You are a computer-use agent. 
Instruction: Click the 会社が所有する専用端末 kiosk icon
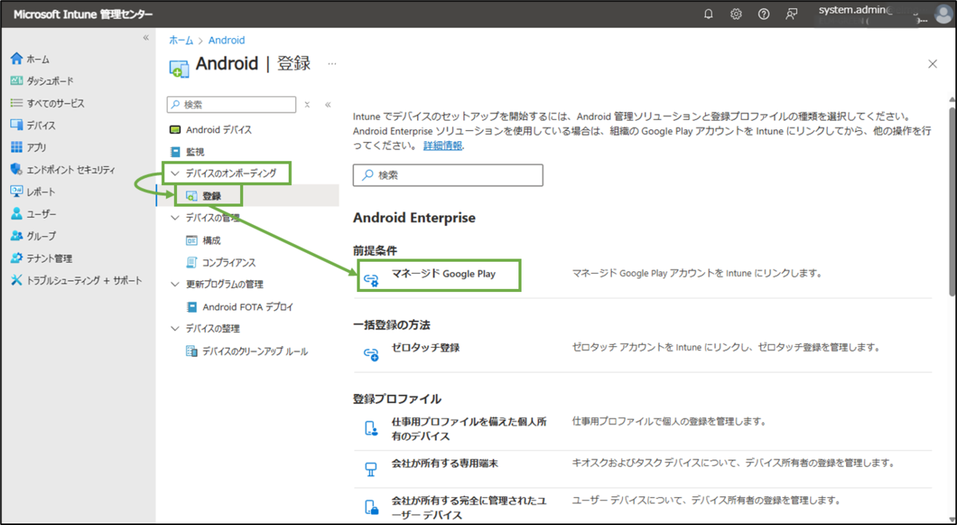tap(371, 469)
